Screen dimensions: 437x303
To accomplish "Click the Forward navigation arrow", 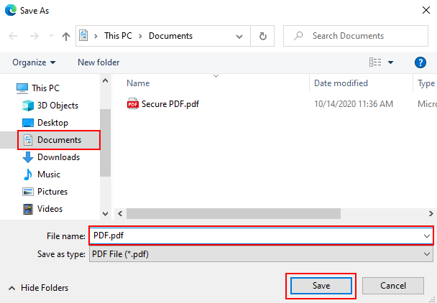I will coord(34,36).
